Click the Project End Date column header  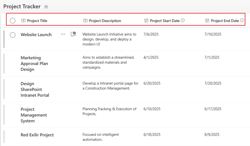click(225, 21)
